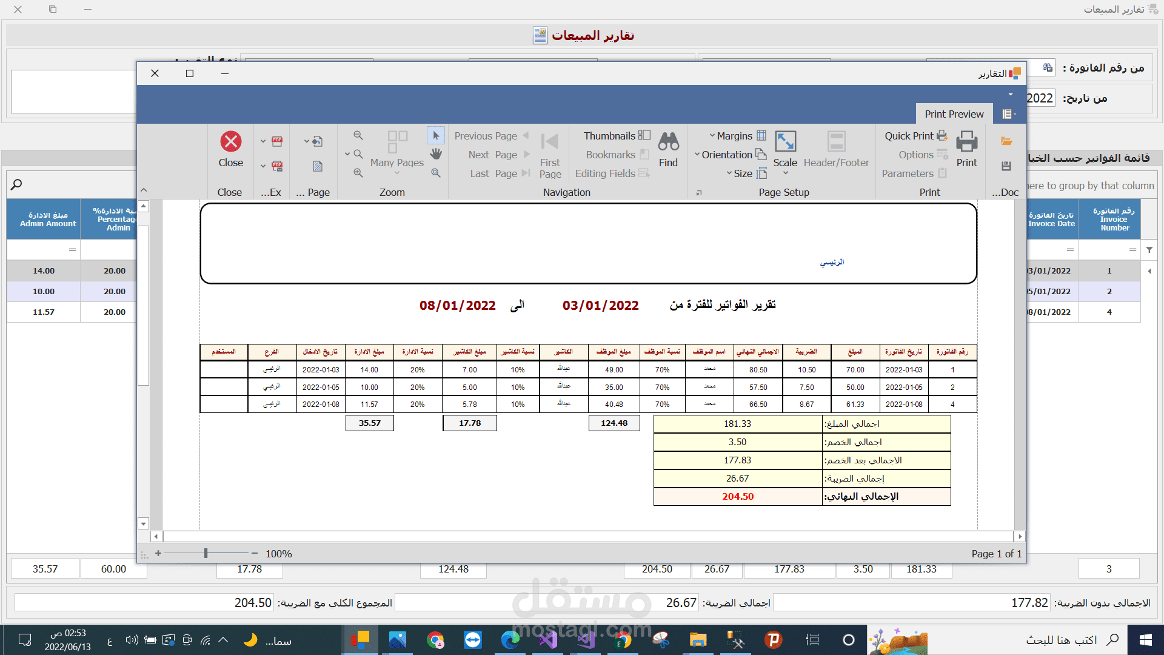This screenshot has width=1164, height=655.
Task: Click the Open document folder icon
Action: click(x=1006, y=141)
